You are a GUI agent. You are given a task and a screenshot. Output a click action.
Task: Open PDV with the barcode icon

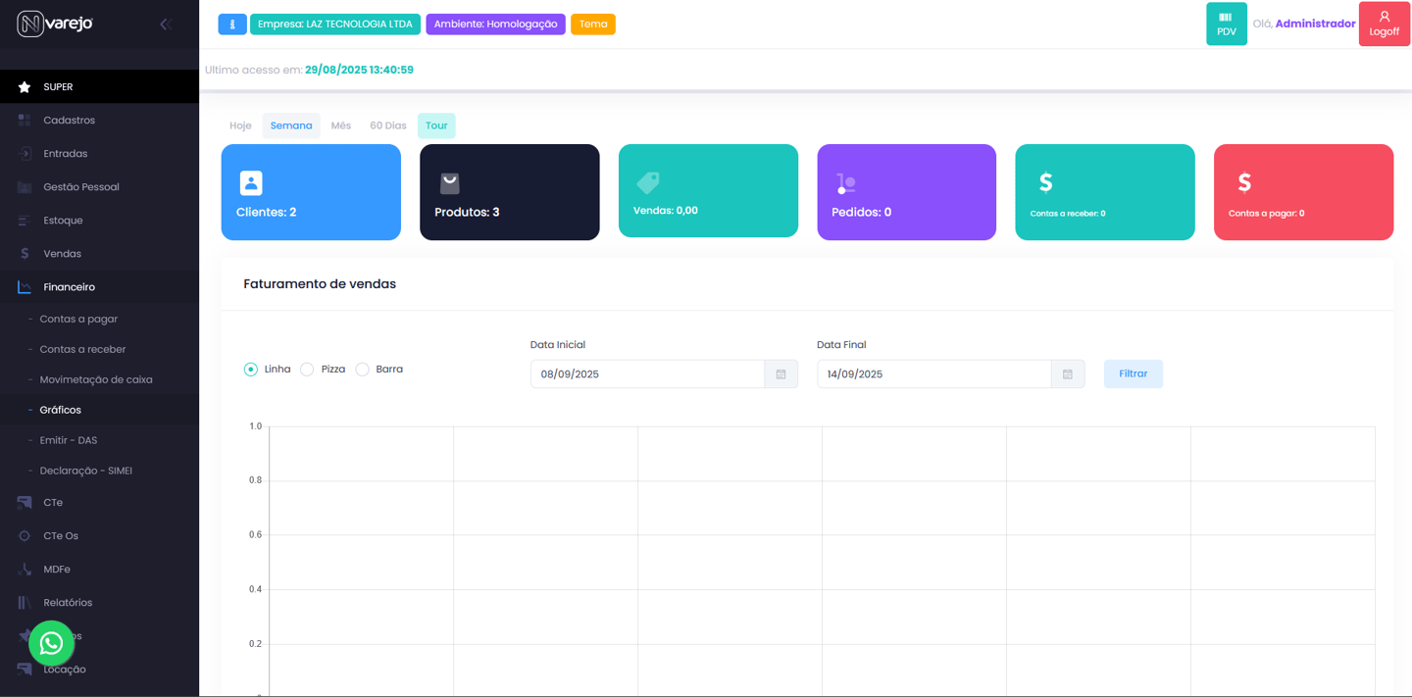point(1227,24)
